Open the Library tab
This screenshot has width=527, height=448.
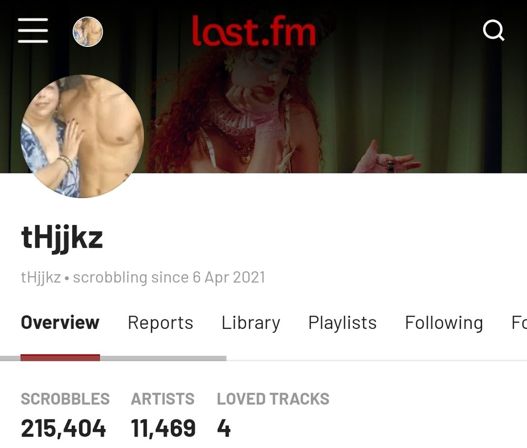coord(251,323)
